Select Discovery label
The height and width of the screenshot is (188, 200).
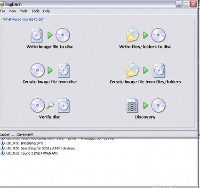pyautogui.click(x=145, y=117)
